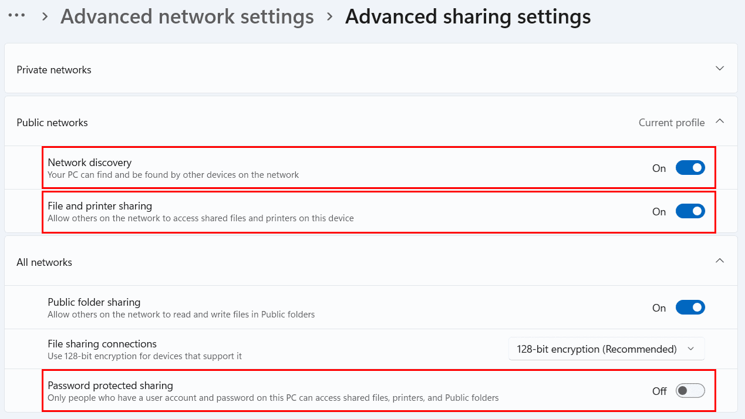Click the Advanced sharing settings title
This screenshot has height=419, width=745.
click(x=468, y=17)
